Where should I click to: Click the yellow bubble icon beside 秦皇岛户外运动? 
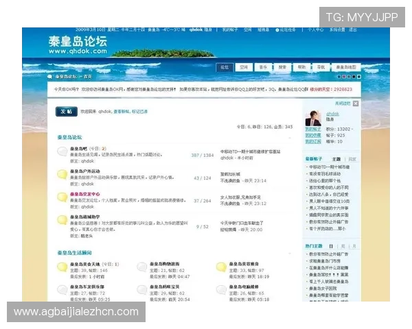click(x=62, y=174)
